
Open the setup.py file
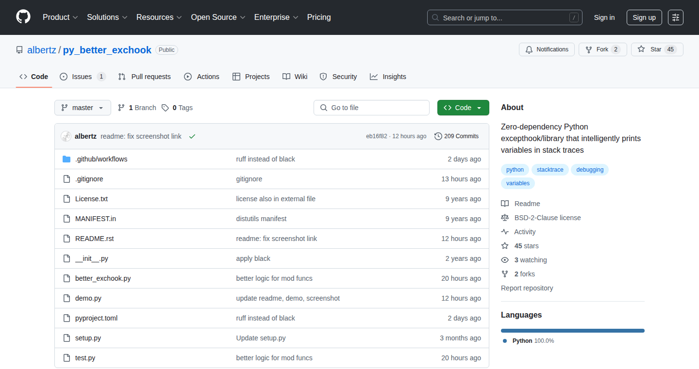coord(88,338)
